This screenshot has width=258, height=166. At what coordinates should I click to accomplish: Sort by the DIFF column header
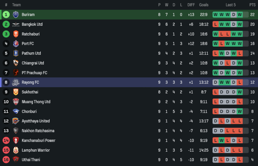[191, 5]
